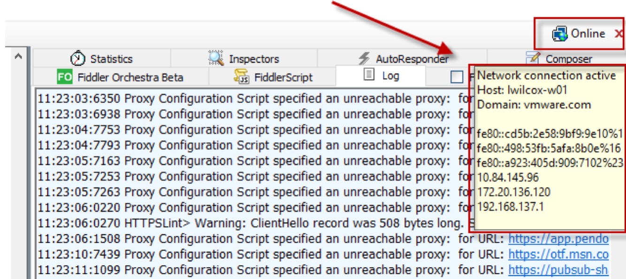Click the Inspectors magnifying glass icon
This screenshot has height=279, width=626.
[x=216, y=59]
